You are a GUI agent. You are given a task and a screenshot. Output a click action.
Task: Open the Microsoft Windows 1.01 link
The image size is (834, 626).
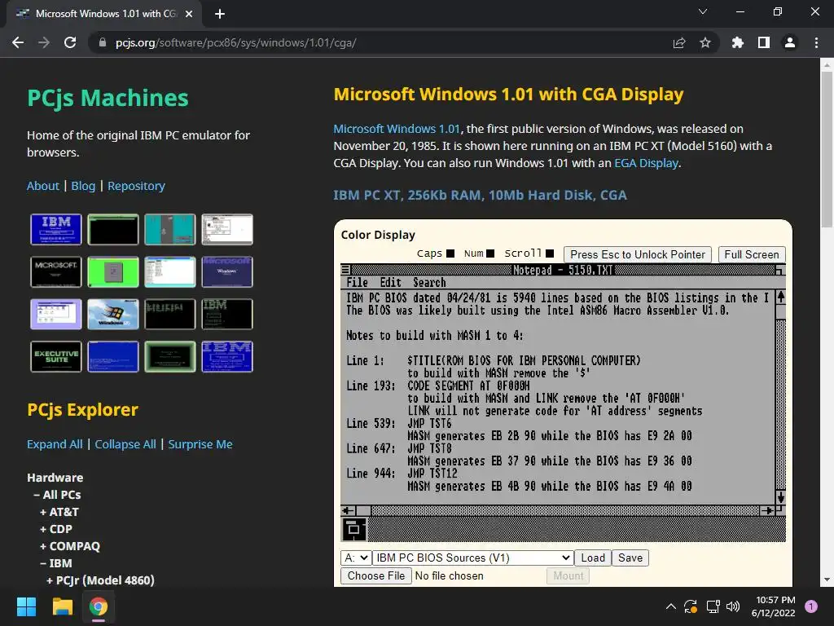[x=397, y=129]
